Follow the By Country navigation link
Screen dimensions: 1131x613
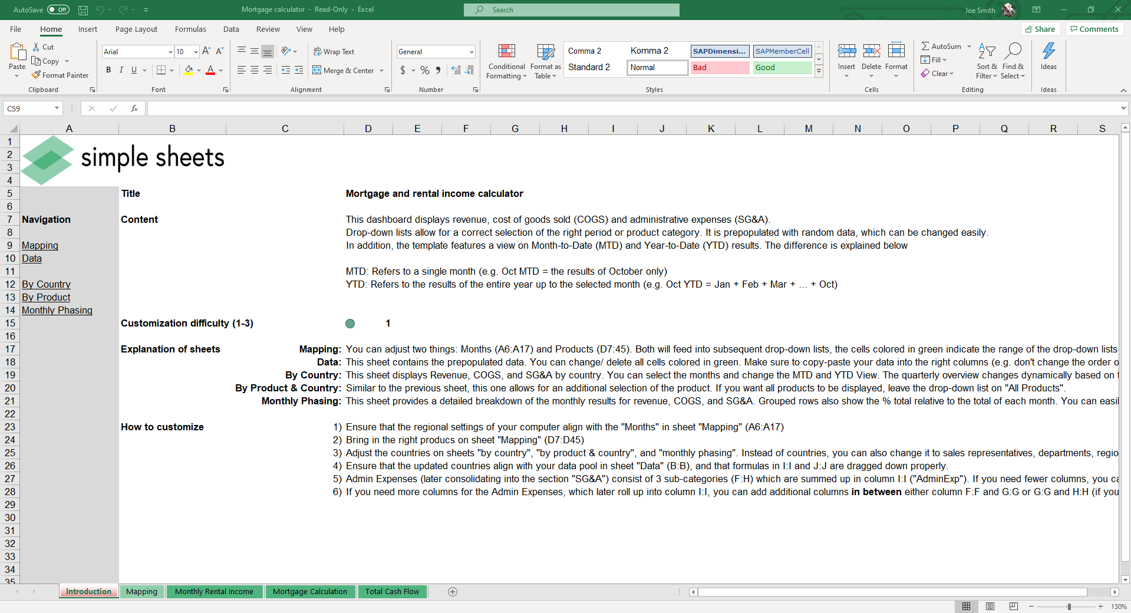click(46, 285)
